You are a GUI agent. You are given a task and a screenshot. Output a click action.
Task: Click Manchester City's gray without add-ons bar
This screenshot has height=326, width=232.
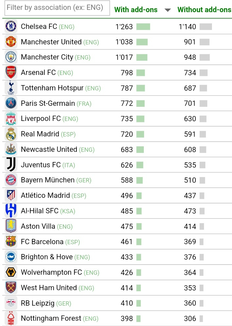click(x=204, y=57)
